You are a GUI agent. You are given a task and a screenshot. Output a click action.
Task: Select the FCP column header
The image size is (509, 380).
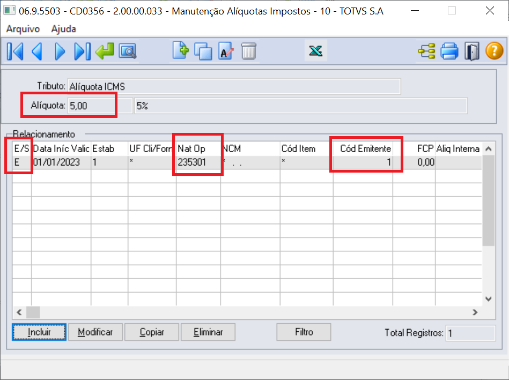(x=414, y=148)
